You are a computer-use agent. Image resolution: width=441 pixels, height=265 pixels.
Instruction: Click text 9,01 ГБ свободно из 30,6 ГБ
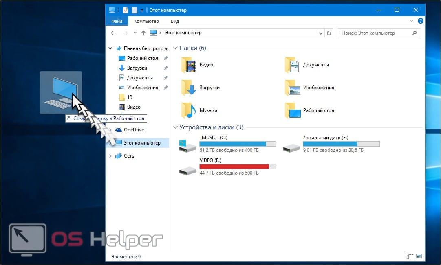pyautogui.click(x=333, y=150)
